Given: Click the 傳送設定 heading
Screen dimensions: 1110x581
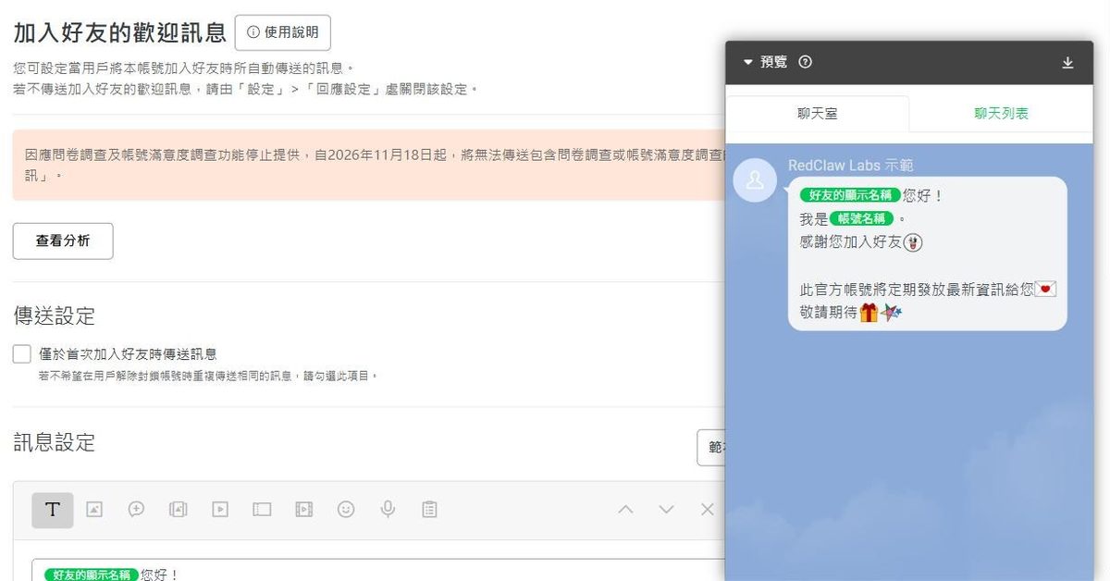Looking at the screenshot, I should 55,315.
